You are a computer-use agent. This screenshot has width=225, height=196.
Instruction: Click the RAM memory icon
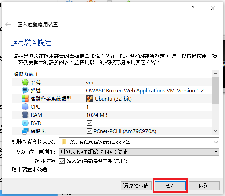[25, 115]
